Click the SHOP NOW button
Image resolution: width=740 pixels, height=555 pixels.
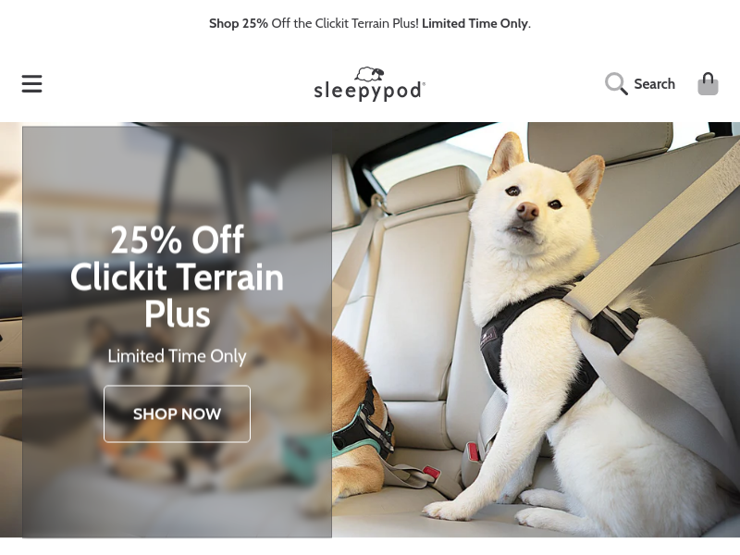[x=177, y=413]
